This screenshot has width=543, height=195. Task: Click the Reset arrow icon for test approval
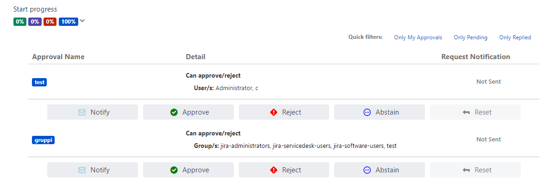pos(466,112)
